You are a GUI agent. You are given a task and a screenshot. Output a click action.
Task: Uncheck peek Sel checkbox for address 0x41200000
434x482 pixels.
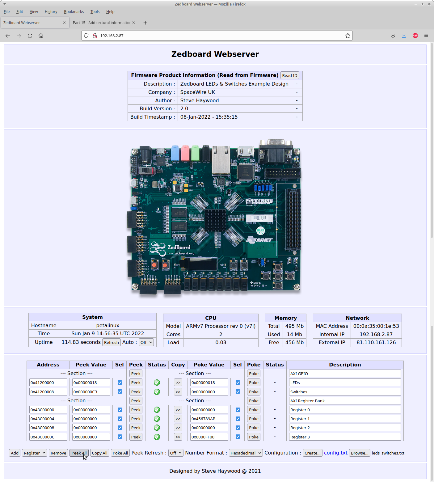(x=120, y=383)
